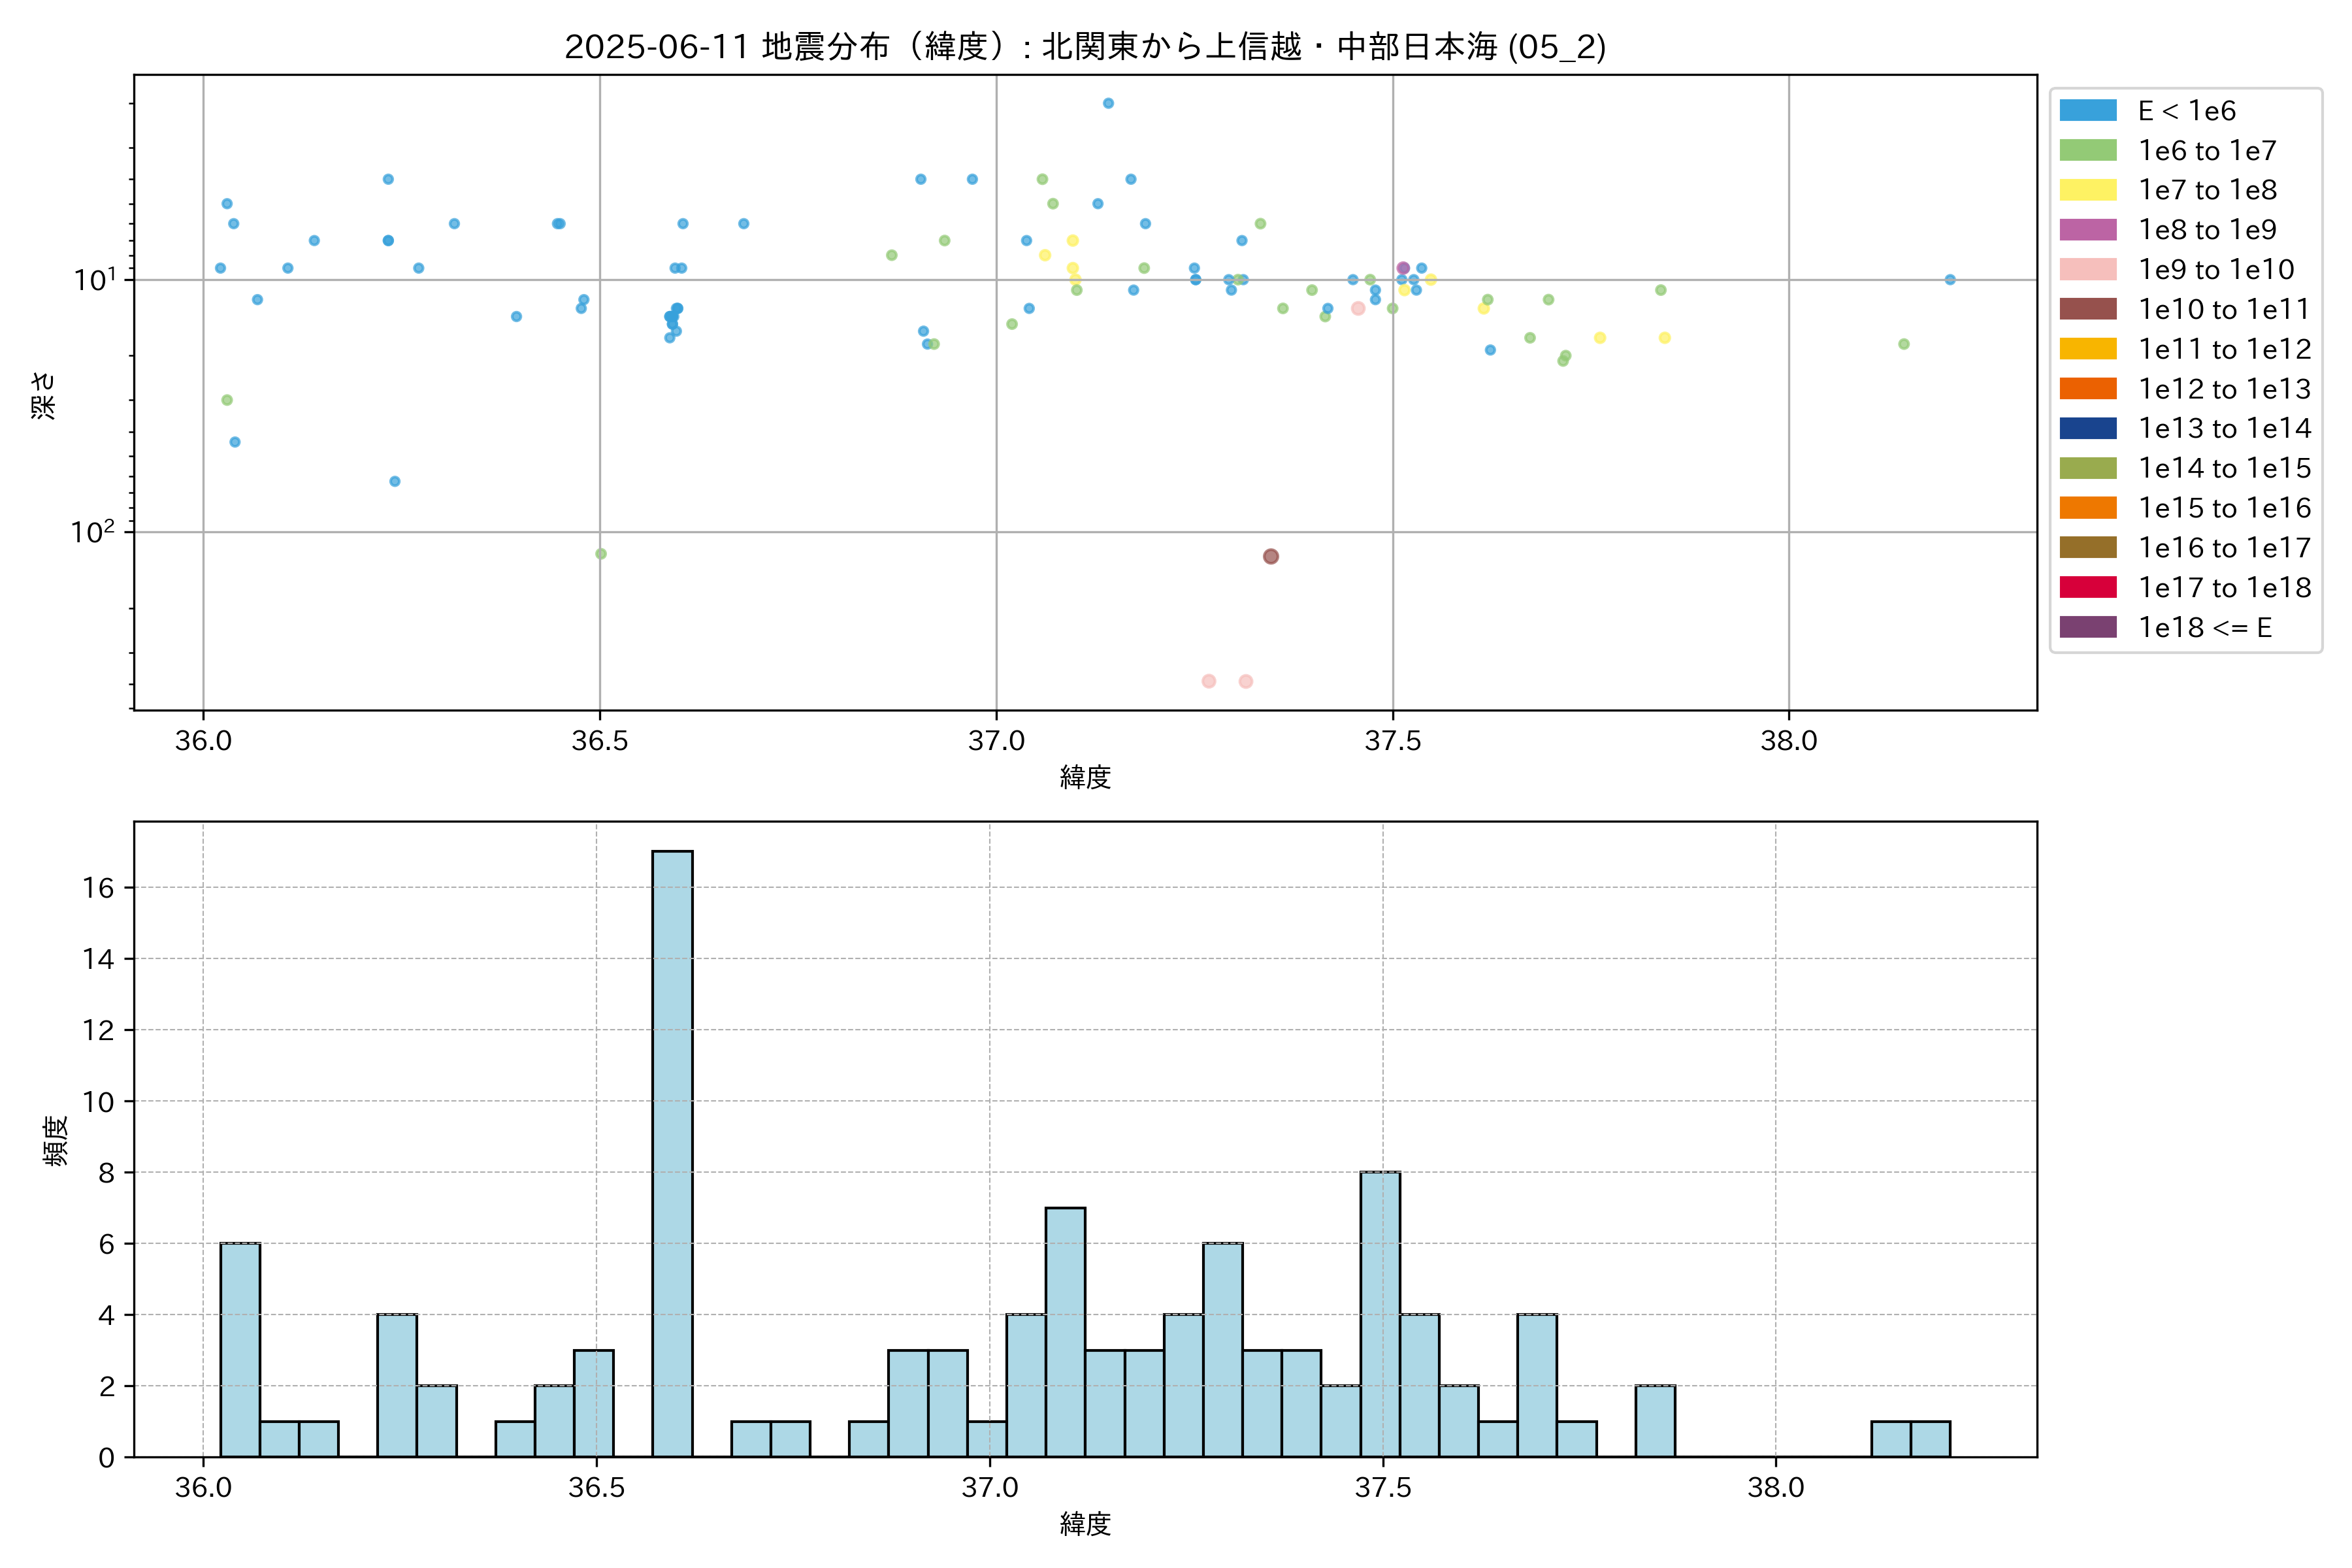Click the brown 1e10 to 1e11 swatch
This screenshot has height=1568, width=2352.
[2087, 309]
